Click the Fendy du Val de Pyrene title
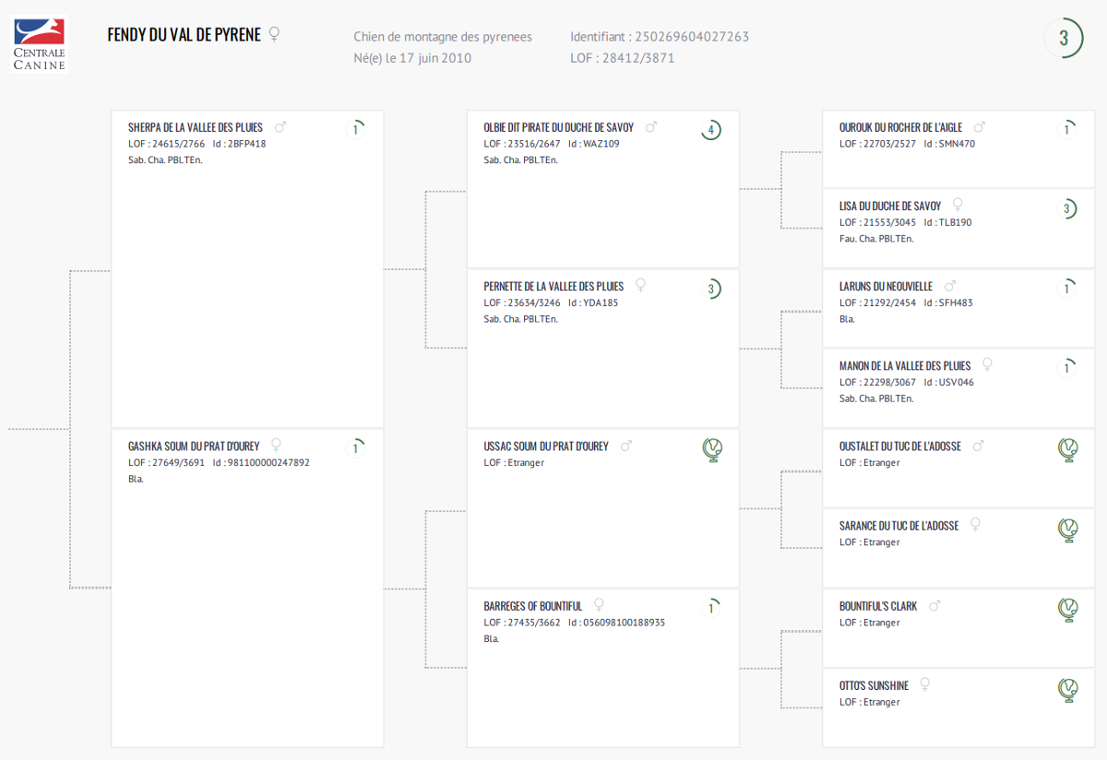Viewport: 1107px width, 760px height. tap(184, 35)
